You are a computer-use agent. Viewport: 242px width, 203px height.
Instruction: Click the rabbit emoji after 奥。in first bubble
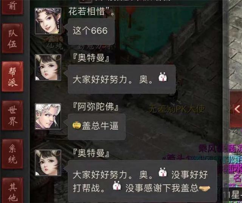[163, 77]
